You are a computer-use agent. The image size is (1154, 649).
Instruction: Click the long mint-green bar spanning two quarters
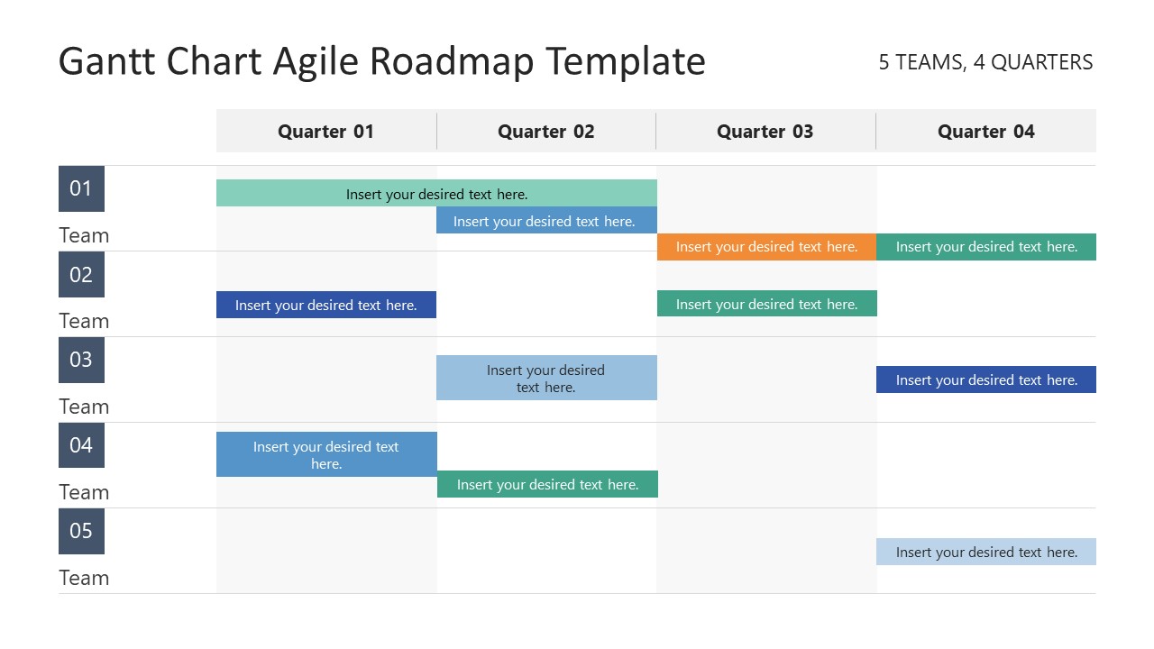pos(436,194)
